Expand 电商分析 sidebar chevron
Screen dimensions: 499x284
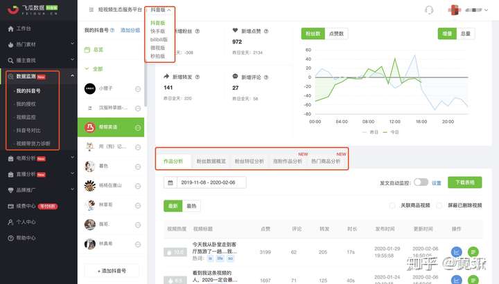click(x=72, y=157)
